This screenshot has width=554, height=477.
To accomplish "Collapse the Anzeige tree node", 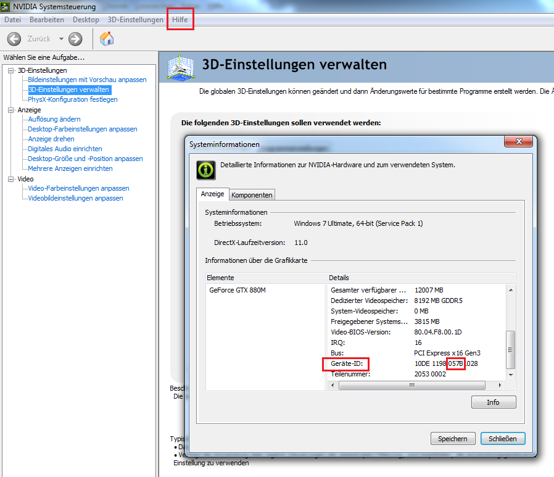I will pos(11,110).
